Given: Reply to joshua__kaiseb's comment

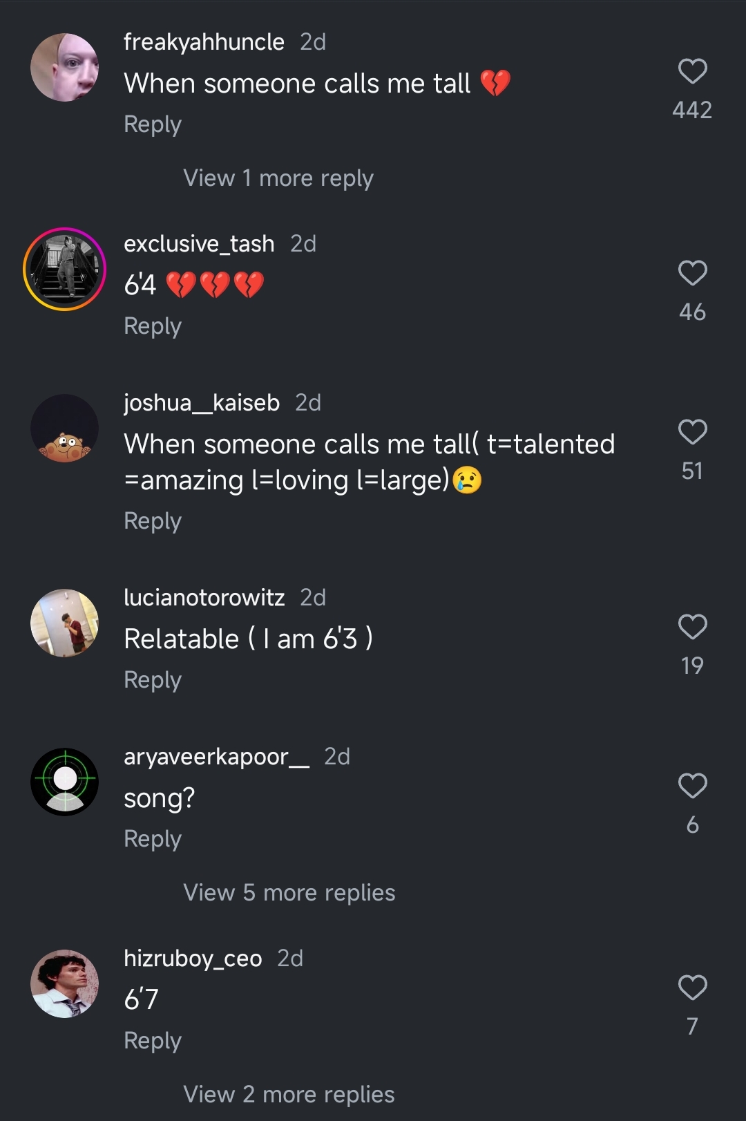Looking at the screenshot, I should pyautogui.click(x=153, y=521).
